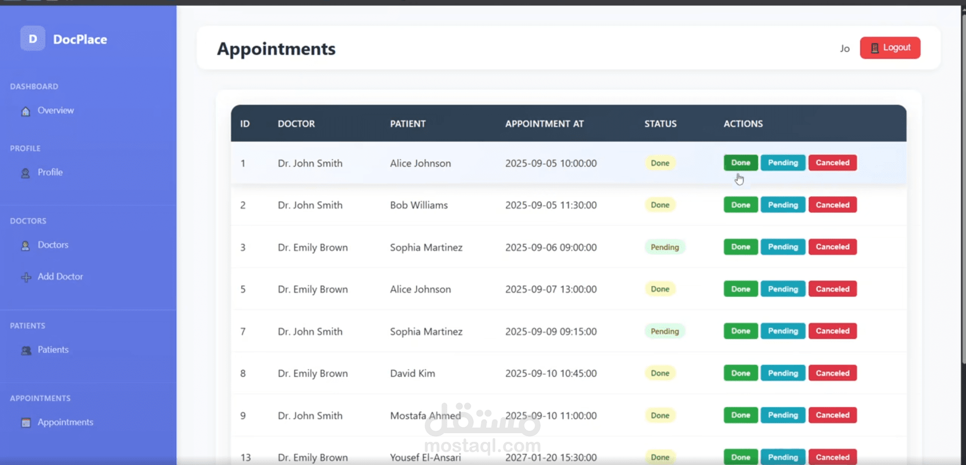Click the DocPlace D logo icon
The height and width of the screenshot is (465, 966).
[33, 39]
